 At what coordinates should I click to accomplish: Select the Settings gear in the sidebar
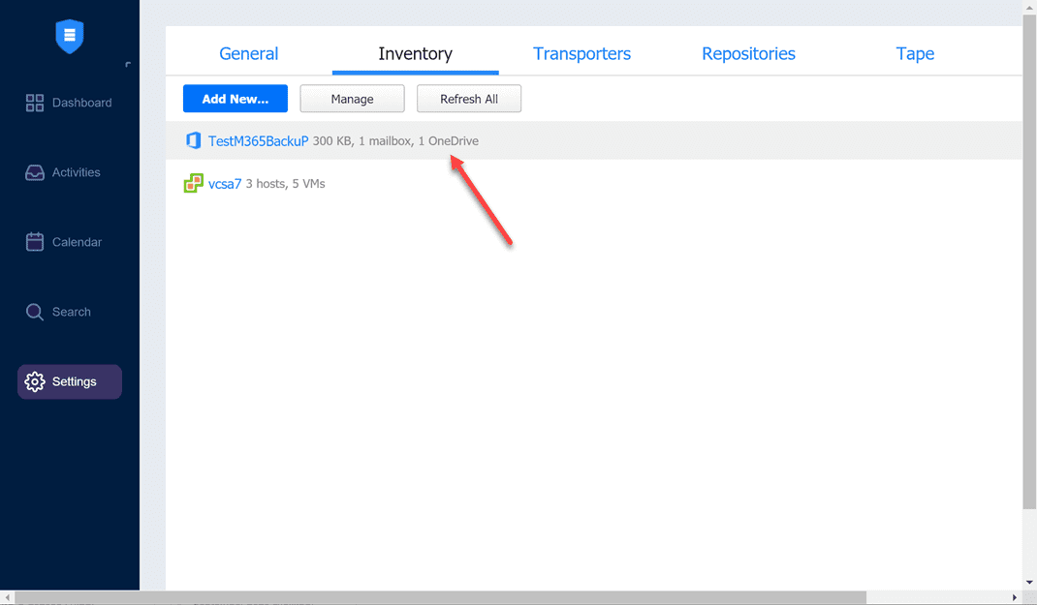pyautogui.click(x=69, y=381)
